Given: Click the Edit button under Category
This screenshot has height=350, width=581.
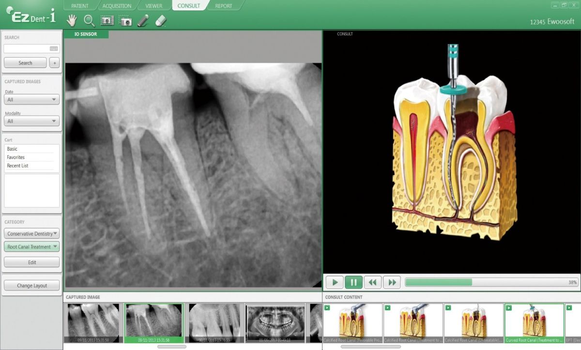Looking at the screenshot, I should coord(32,262).
